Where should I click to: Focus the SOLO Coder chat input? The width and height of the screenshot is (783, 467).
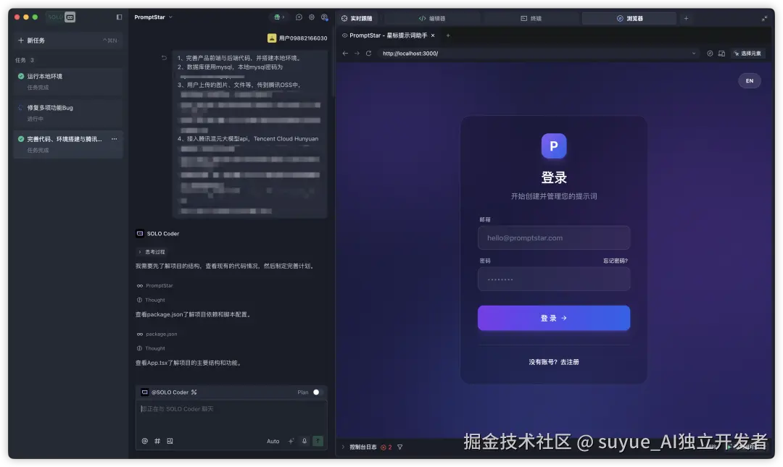click(x=231, y=409)
